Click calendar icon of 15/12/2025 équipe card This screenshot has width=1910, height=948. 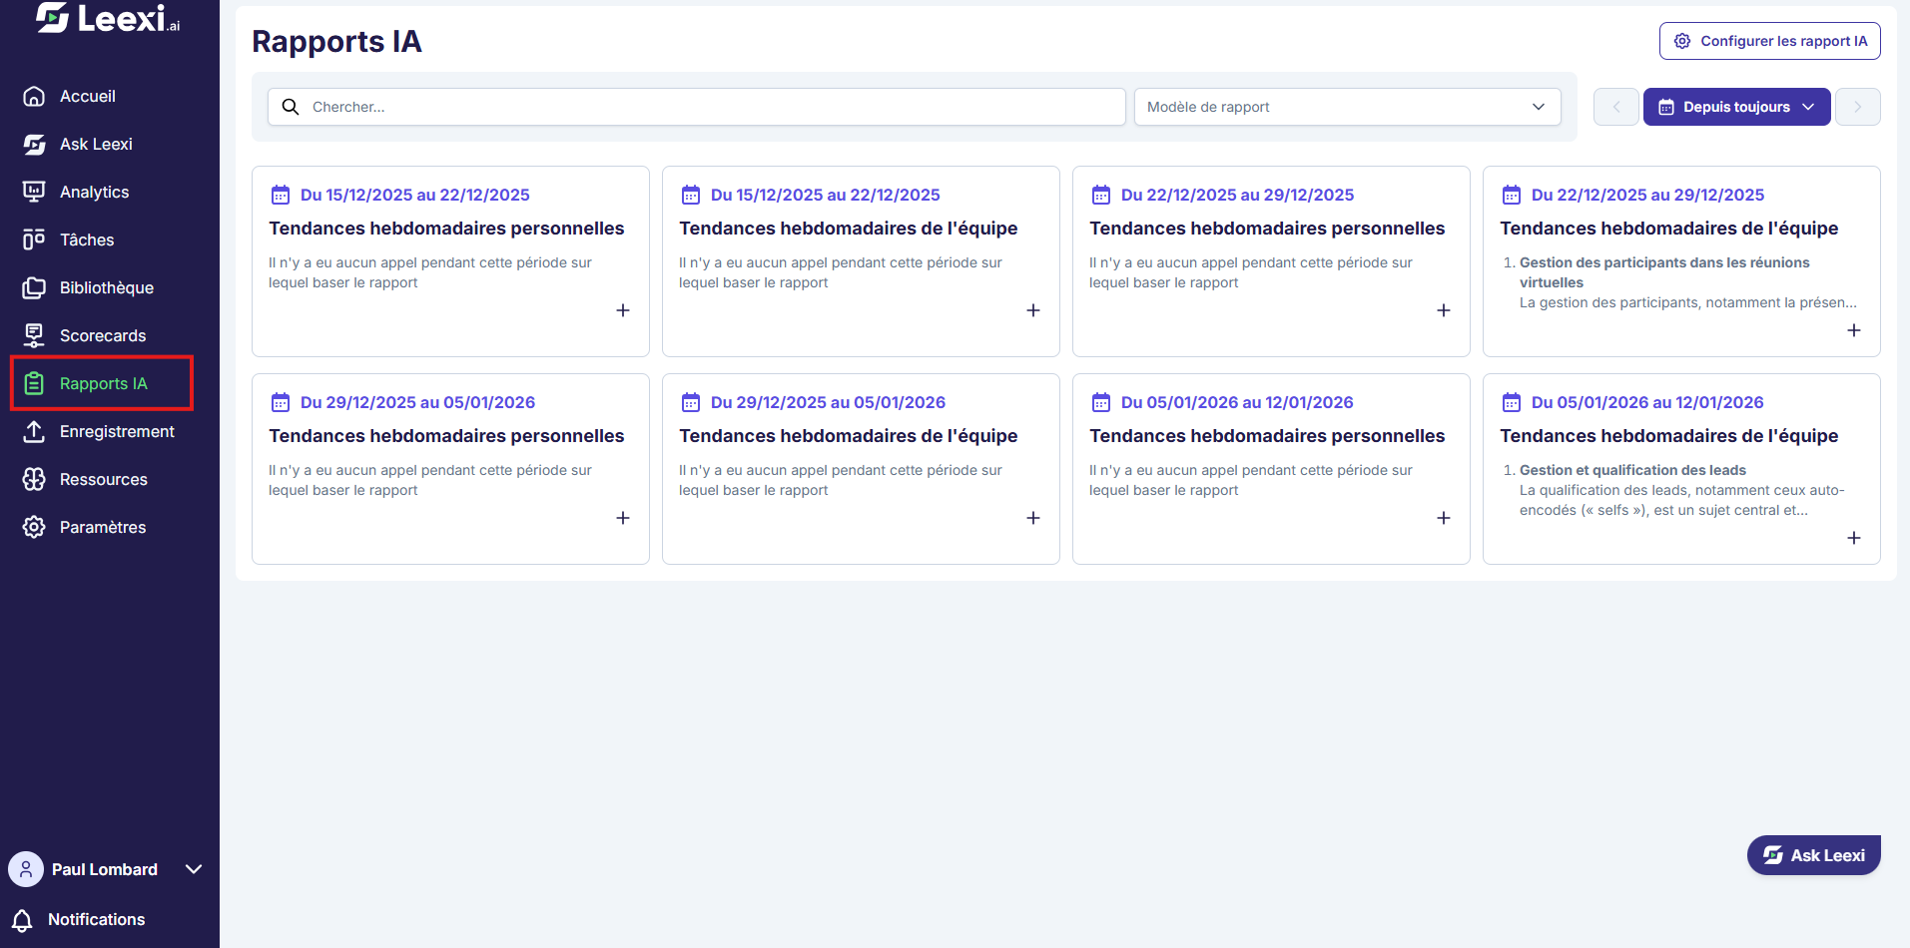691,195
